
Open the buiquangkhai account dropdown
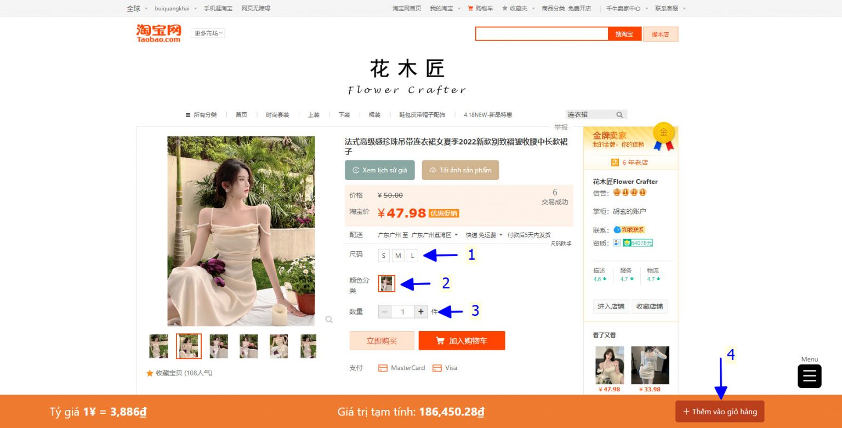tap(176, 8)
